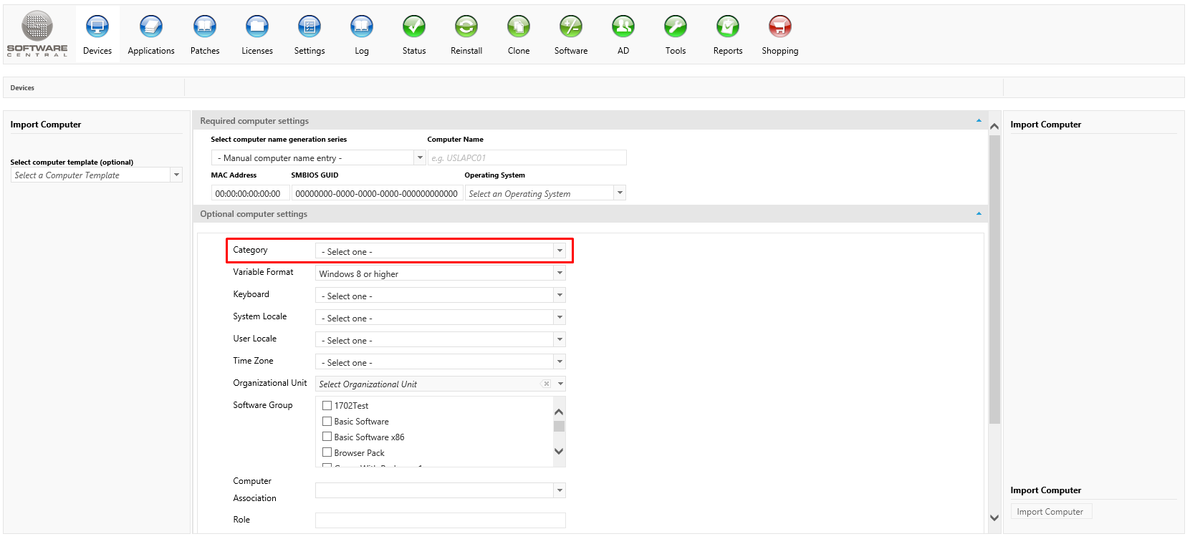Collapse the Required computer settings section
Image resolution: width=1190 pixels, height=539 pixels.
click(x=979, y=121)
